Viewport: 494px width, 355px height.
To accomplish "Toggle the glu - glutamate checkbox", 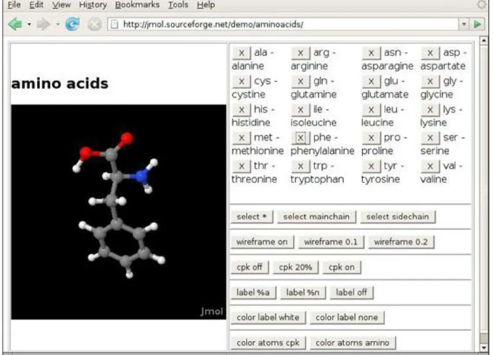I will (x=371, y=81).
